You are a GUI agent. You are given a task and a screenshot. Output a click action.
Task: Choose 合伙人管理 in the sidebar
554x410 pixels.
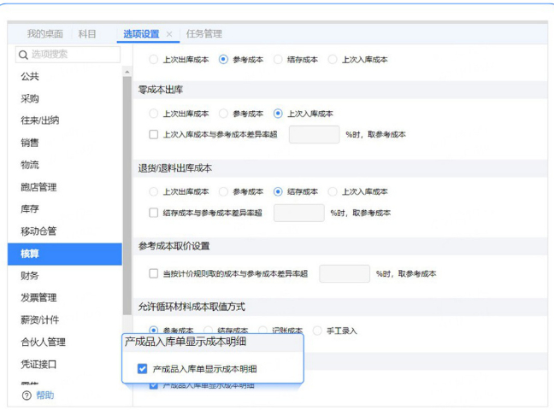tap(43, 342)
